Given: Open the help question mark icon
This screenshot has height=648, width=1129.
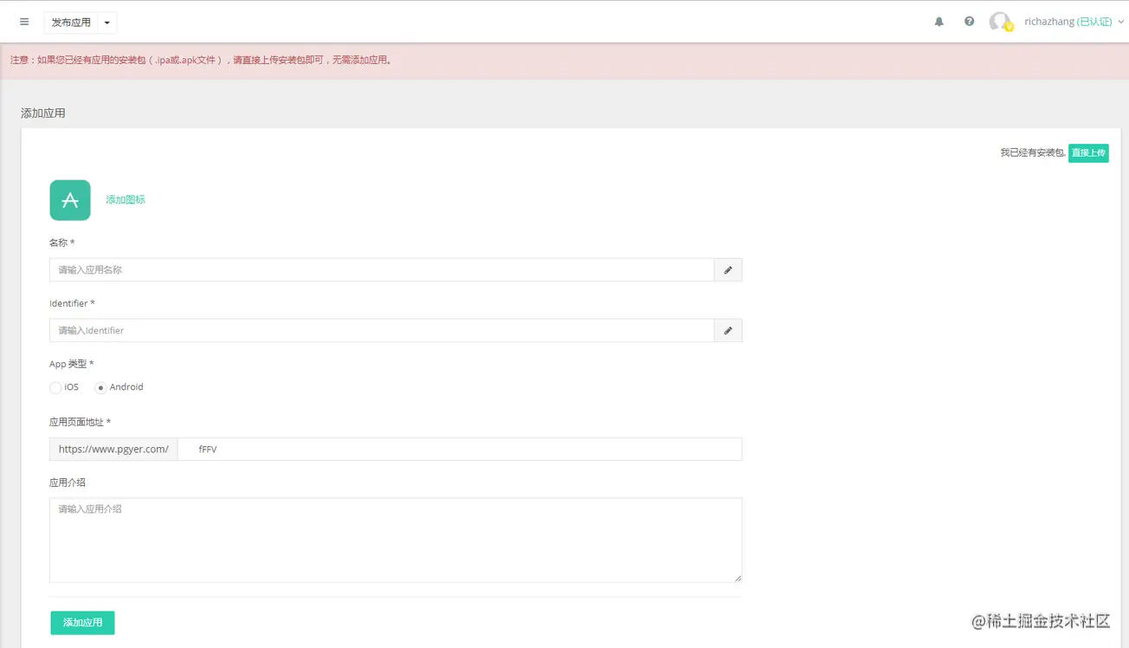Looking at the screenshot, I should (x=969, y=22).
